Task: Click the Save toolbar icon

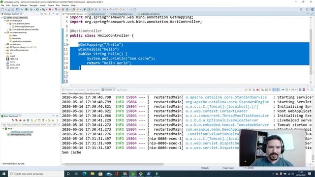Action: click(9, 9)
